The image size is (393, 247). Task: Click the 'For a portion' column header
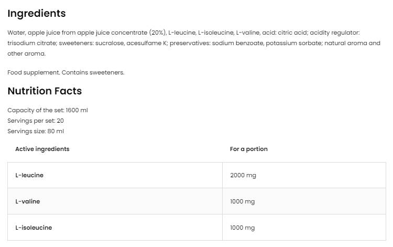click(x=248, y=149)
